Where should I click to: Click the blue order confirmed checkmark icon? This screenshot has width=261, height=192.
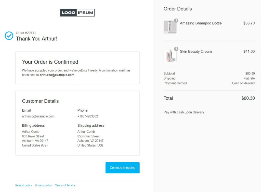[9, 36]
